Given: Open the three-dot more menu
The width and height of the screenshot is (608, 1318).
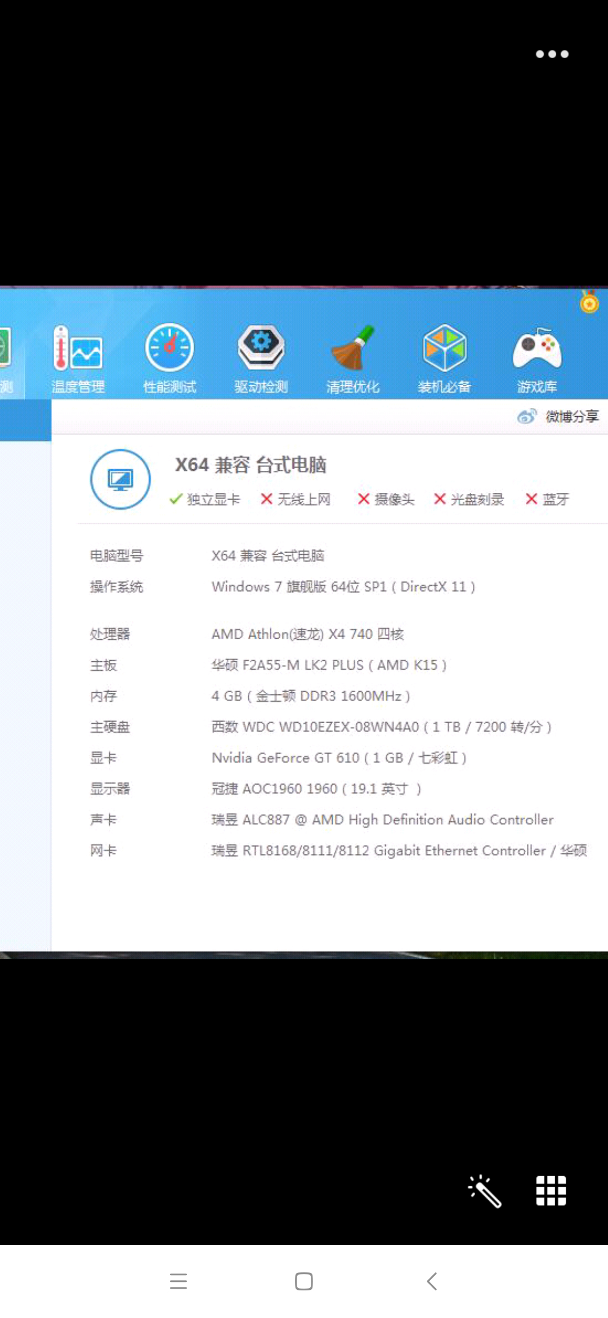Looking at the screenshot, I should 552,54.
